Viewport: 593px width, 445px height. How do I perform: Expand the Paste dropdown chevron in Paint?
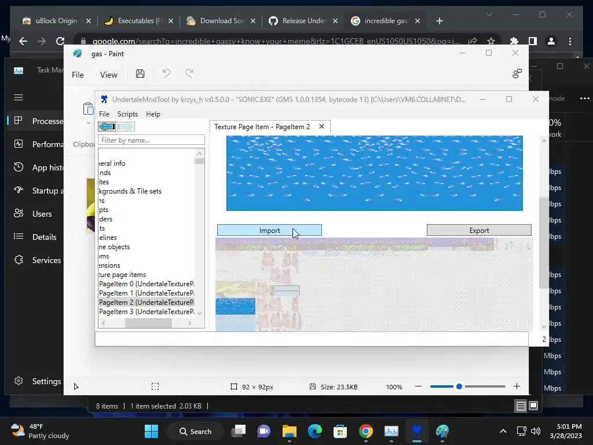point(88,123)
